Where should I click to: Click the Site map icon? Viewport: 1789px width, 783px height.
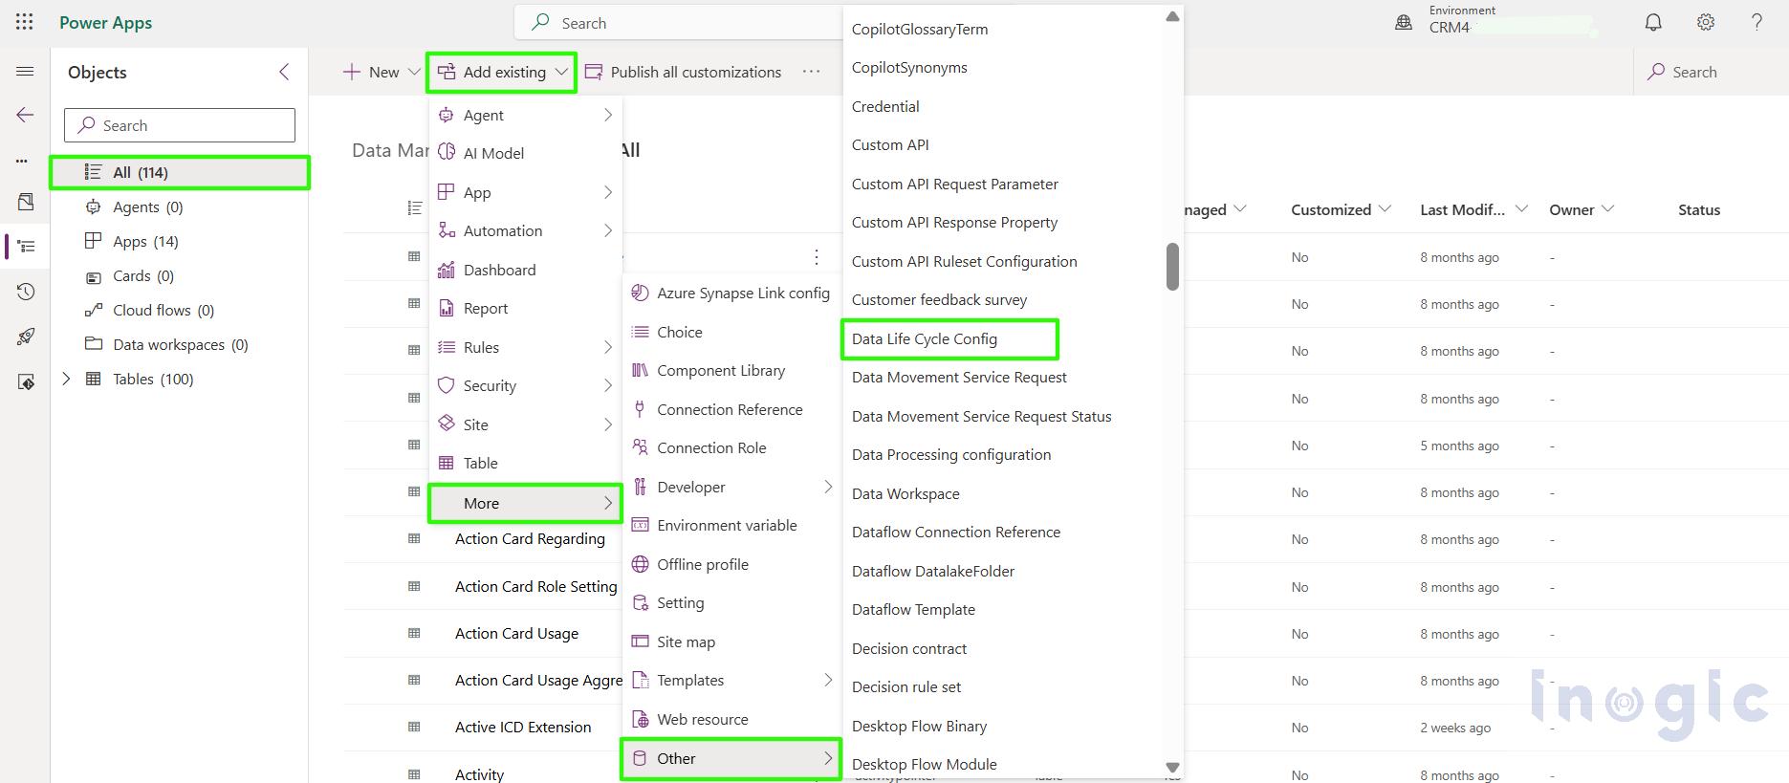640,642
